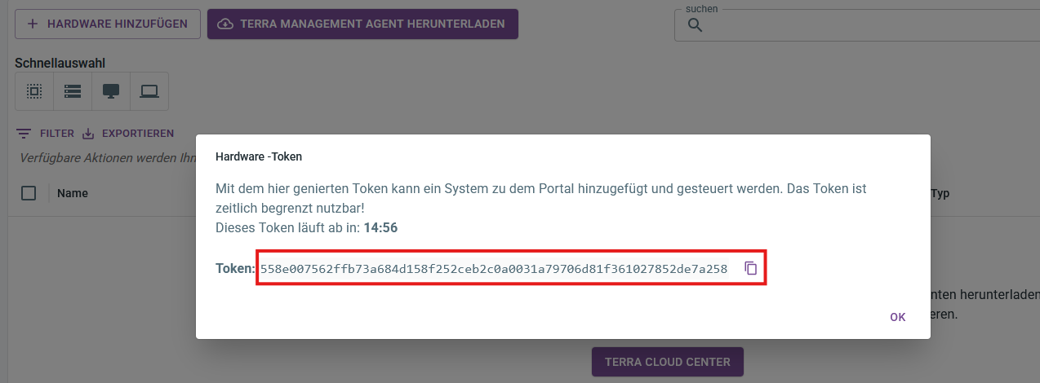The width and height of the screenshot is (1040, 383).
Task: Sort by the Name column header
Action: (73, 193)
